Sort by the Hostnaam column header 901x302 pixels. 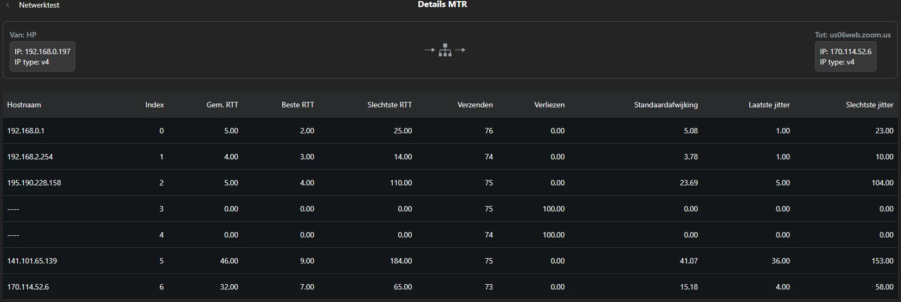click(x=24, y=105)
